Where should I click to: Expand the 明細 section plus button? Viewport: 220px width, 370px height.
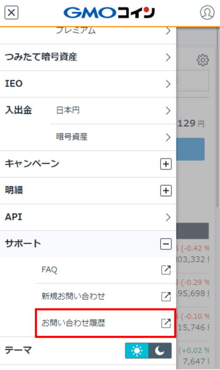pyautogui.click(x=166, y=190)
